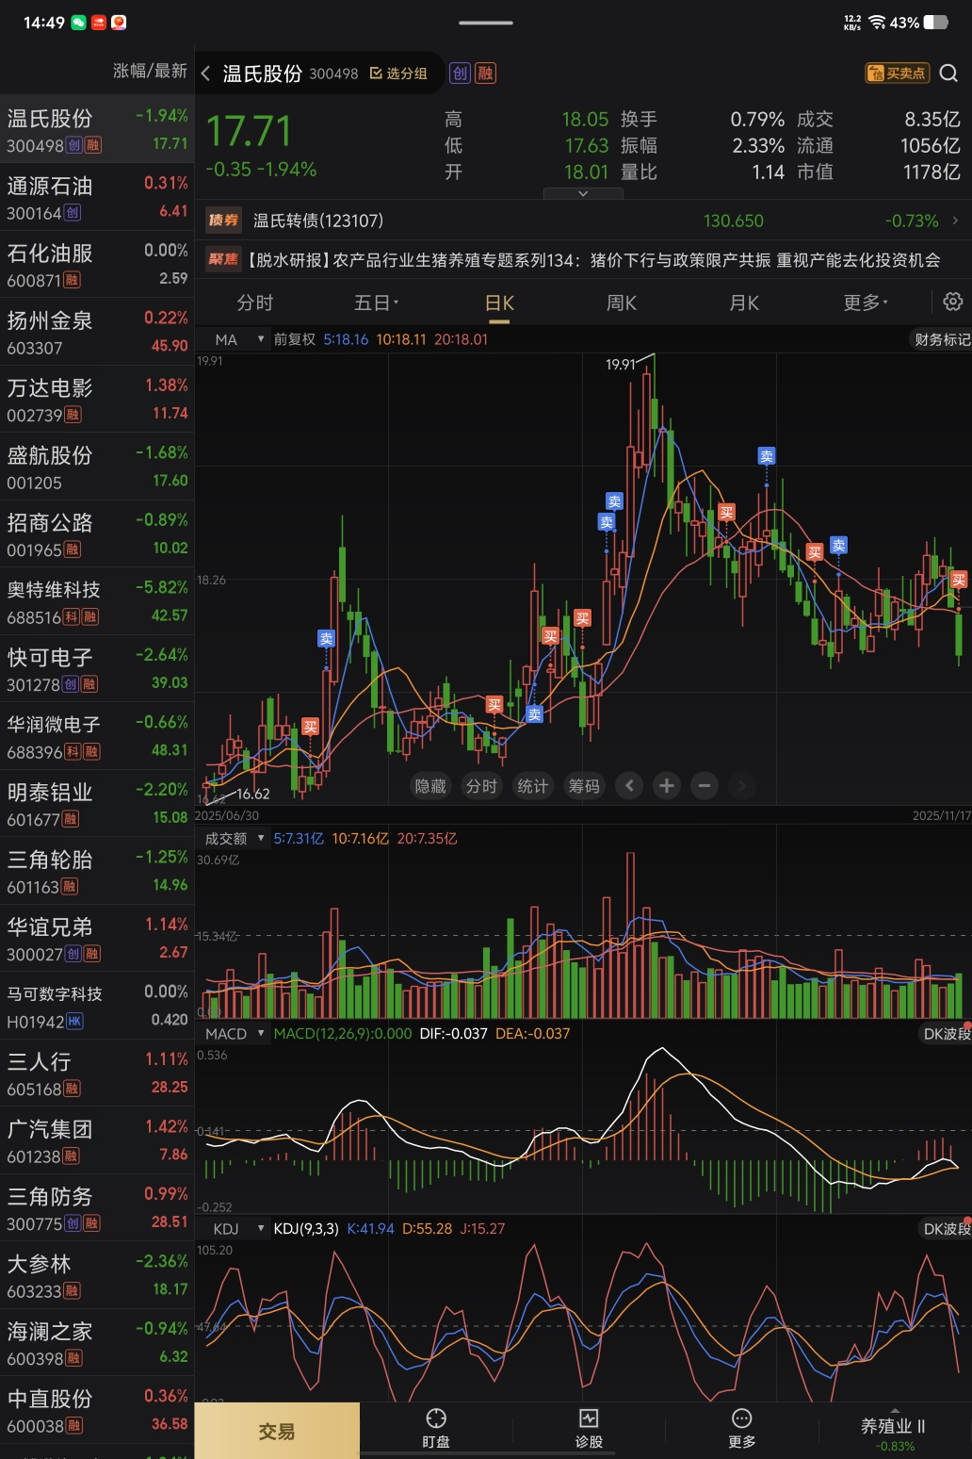Switch to 日K tab
The image size is (972, 1459).
pyautogui.click(x=499, y=303)
